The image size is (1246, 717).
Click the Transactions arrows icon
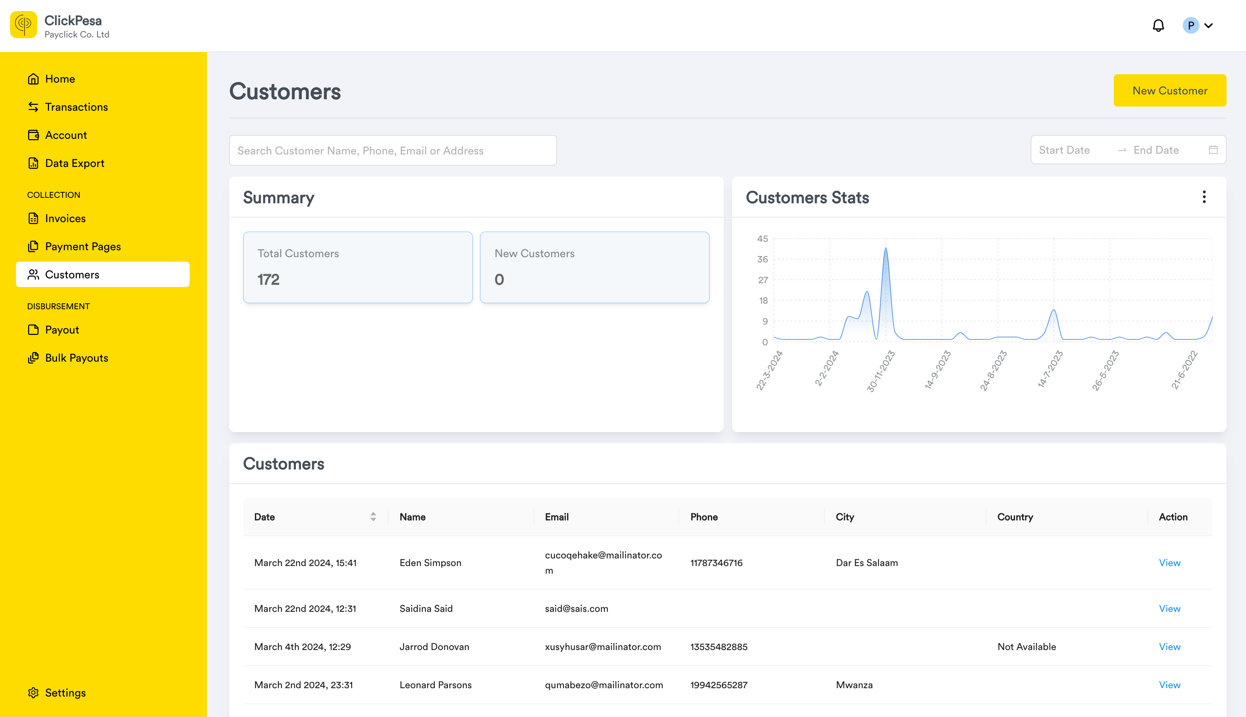[33, 107]
